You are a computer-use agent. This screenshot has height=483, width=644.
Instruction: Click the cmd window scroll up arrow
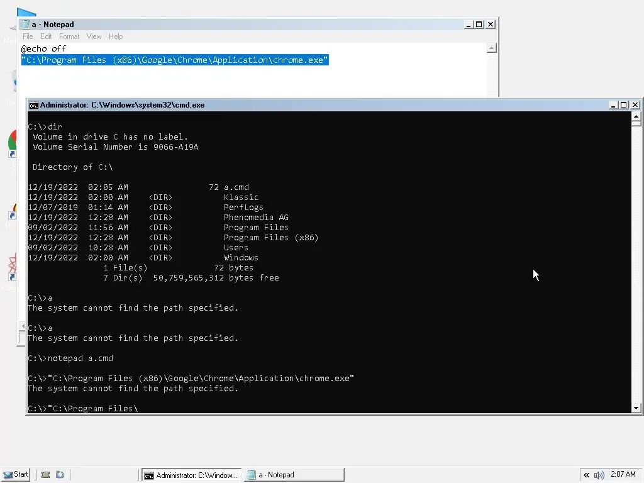(636, 116)
